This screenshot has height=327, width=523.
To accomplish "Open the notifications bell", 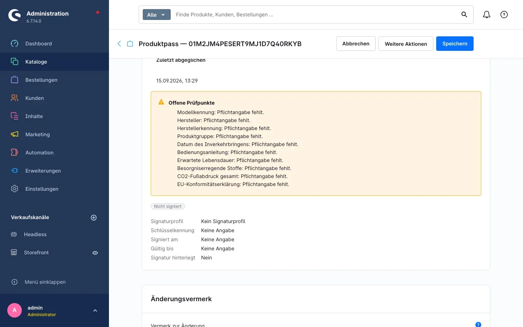I will point(487,15).
